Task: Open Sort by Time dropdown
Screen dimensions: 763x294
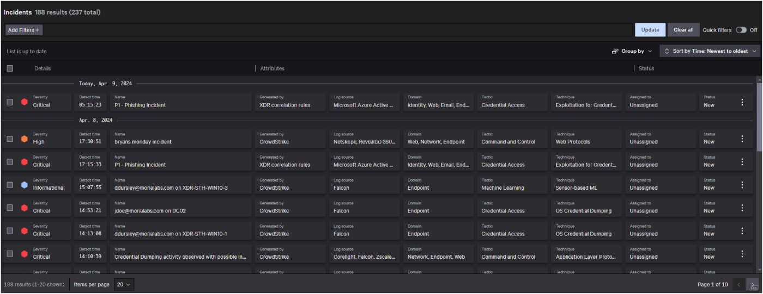Action: tap(710, 51)
